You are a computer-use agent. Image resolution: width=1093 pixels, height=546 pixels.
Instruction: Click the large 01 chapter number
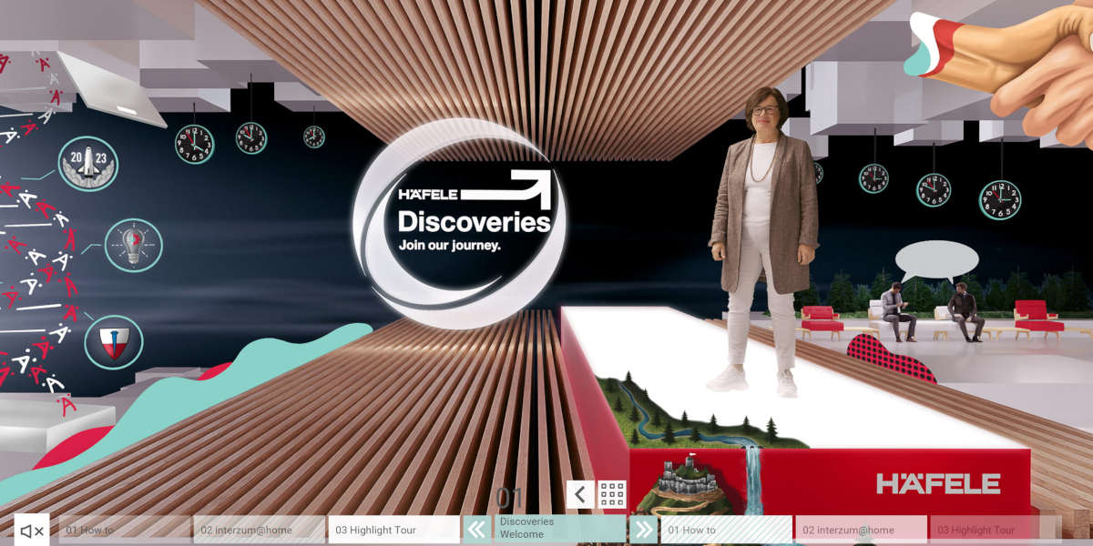coord(510,499)
